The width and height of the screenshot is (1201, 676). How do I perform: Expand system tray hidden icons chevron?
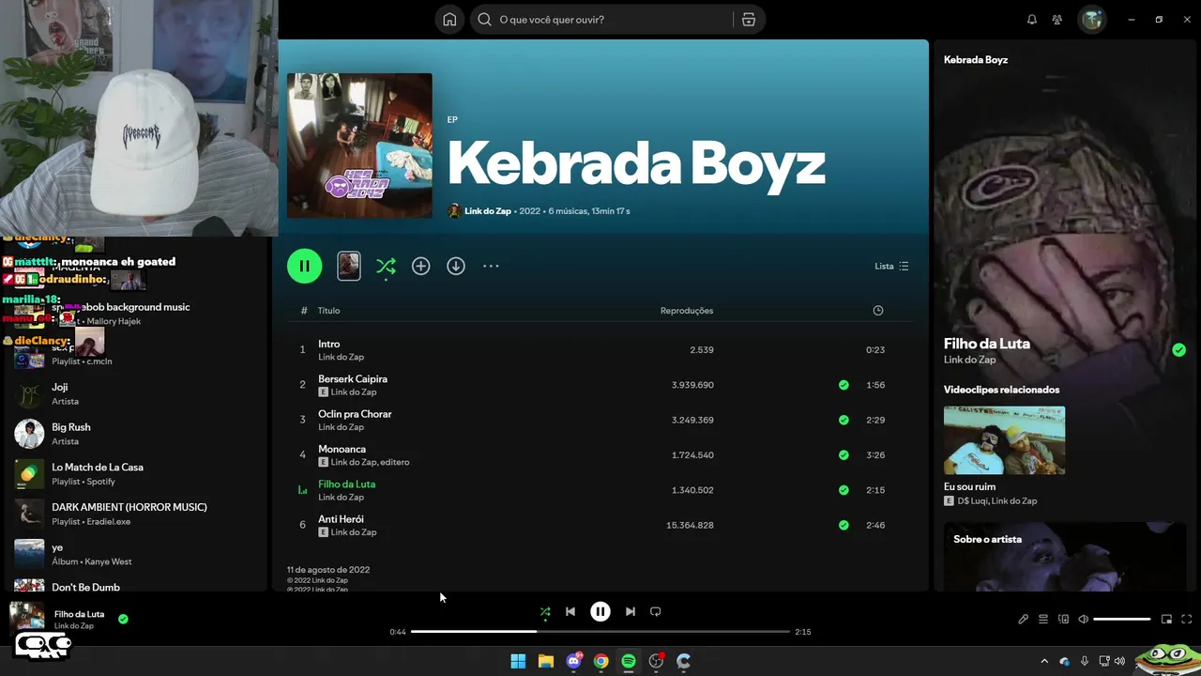coord(1044,662)
